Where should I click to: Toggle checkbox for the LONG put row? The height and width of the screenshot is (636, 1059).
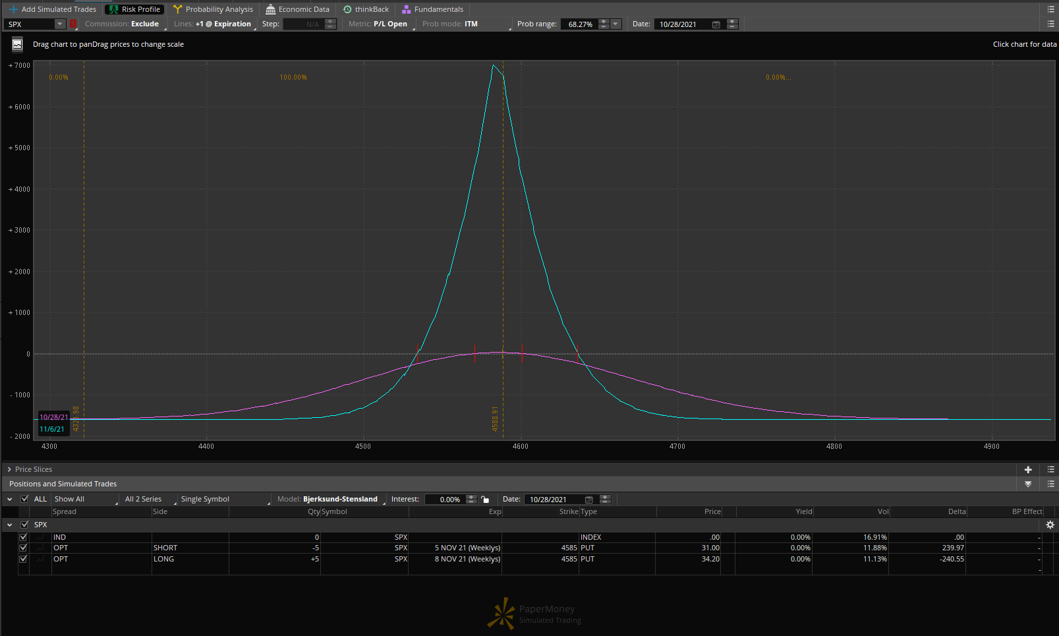23,559
